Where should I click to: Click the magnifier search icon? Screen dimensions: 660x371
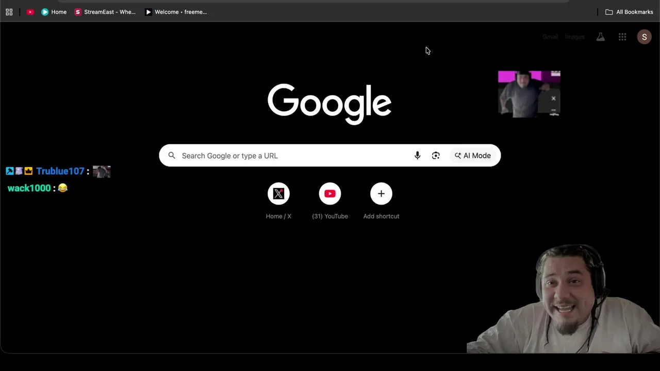tap(172, 156)
